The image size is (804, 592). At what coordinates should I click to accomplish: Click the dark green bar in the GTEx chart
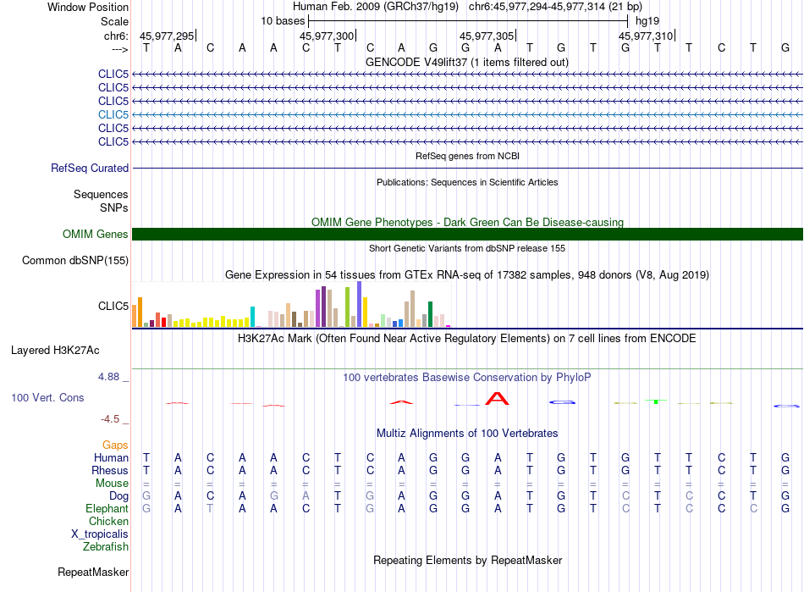point(430,313)
